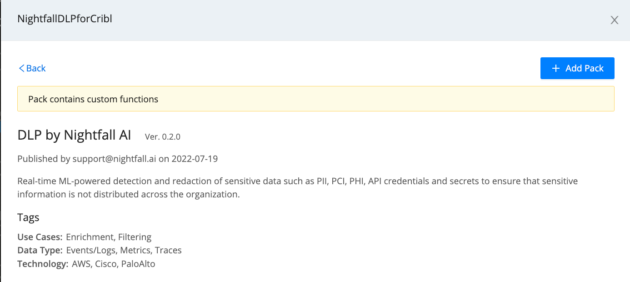The width and height of the screenshot is (630, 282).
Task: Click the Data Type label
Action: click(x=40, y=250)
